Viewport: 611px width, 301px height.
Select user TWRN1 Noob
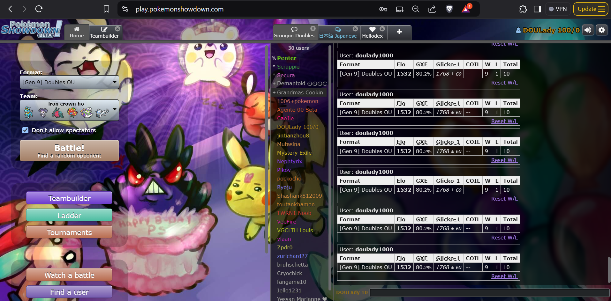pos(294,213)
